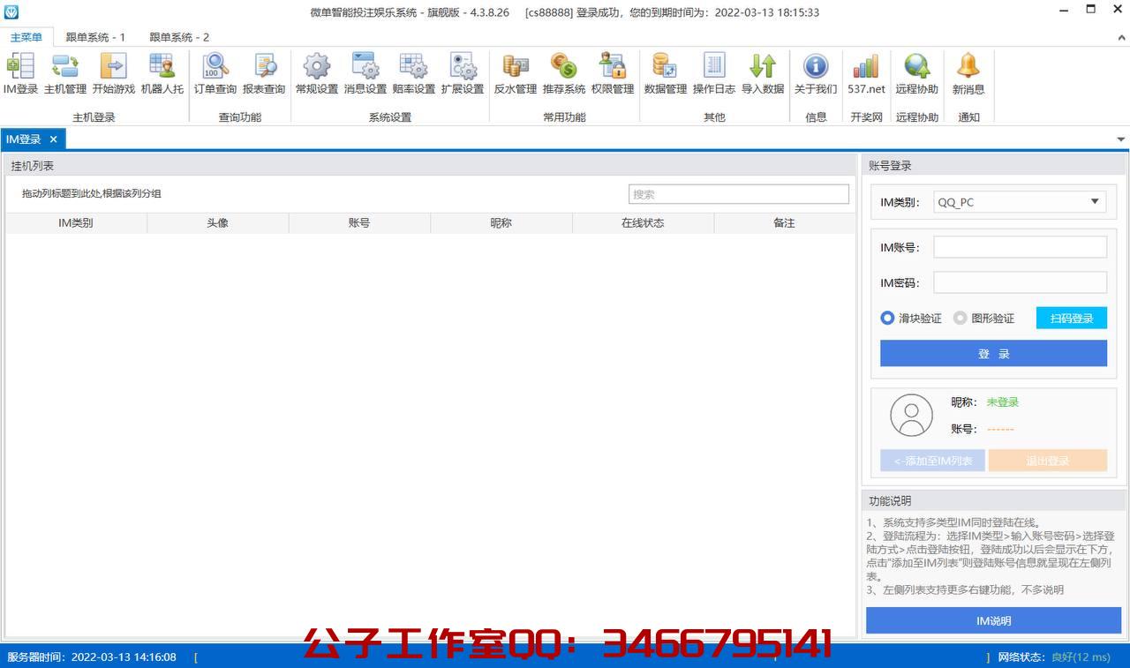
Task: Switch to 主菜单 ribbon tab
Action: 26,37
